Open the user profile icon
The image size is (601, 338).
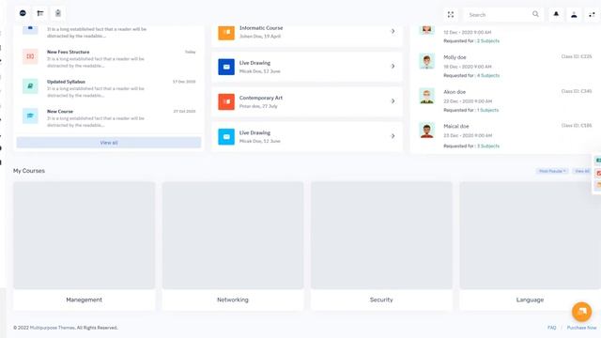(x=574, y=15)
